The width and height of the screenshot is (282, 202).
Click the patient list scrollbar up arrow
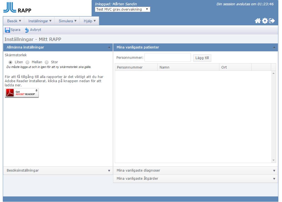pyautogui.click(x=273, y=73)
